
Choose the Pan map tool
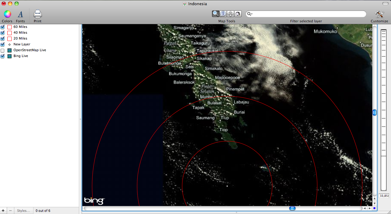pyautogui.click(x=230, y=13)
